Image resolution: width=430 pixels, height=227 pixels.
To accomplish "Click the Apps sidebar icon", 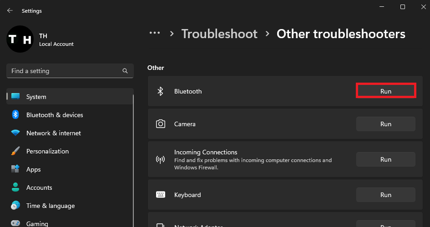I will point(15,169).
